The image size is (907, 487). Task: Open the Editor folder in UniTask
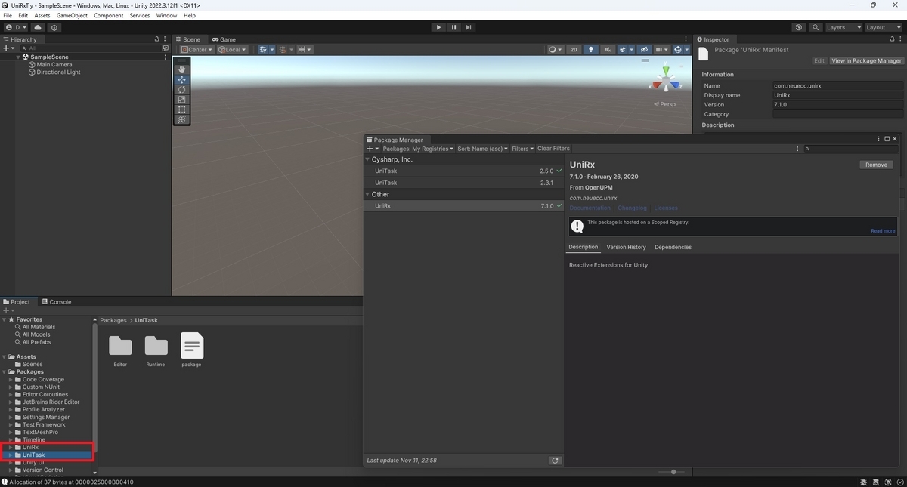pos(120,350)
